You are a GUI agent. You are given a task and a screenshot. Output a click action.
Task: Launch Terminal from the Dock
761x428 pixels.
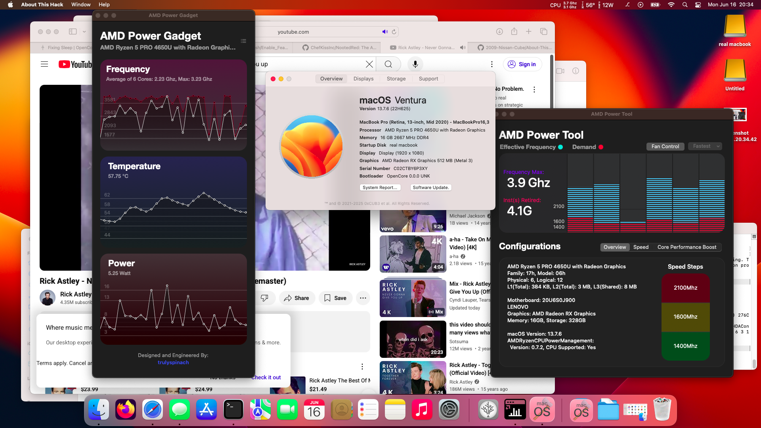click(233, 410)
